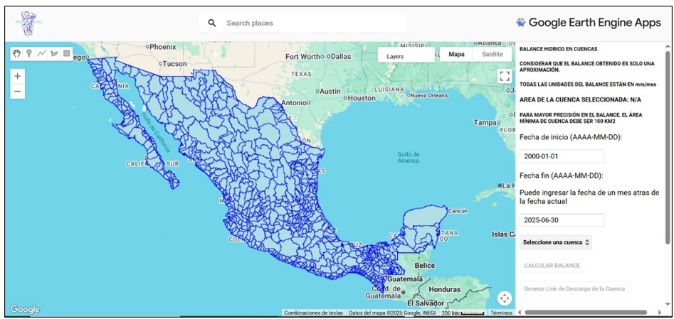Activate the draw polygon shape tool
This screenshot has width=674, height=319.
click(x=53, y=53)
